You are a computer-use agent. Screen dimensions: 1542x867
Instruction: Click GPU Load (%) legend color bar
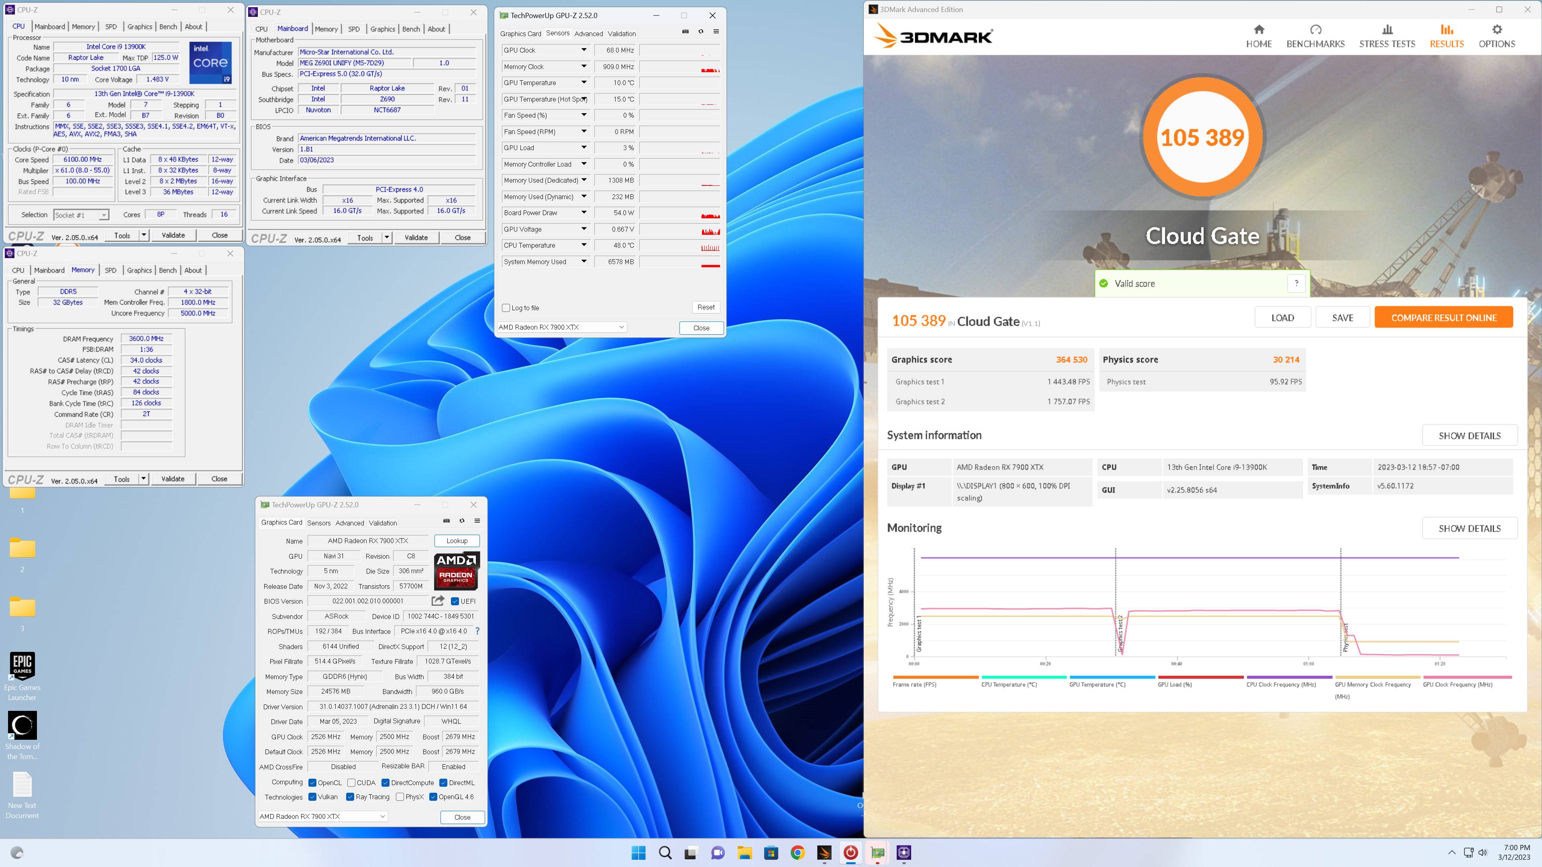click(1200, 677)
